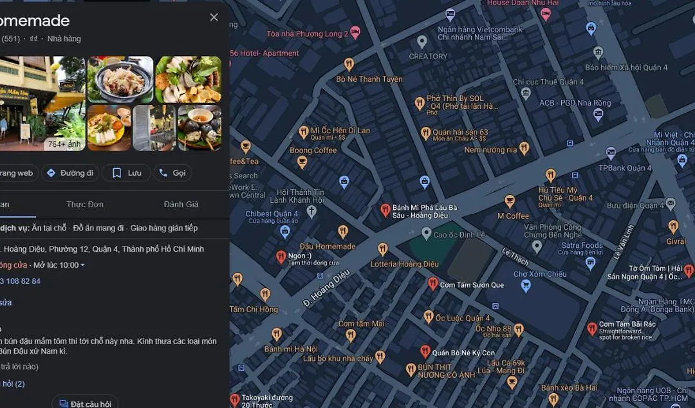This screenshot has width=695, height=408.
Task: Select the M Coffee cafe pin
Action: 510,201
